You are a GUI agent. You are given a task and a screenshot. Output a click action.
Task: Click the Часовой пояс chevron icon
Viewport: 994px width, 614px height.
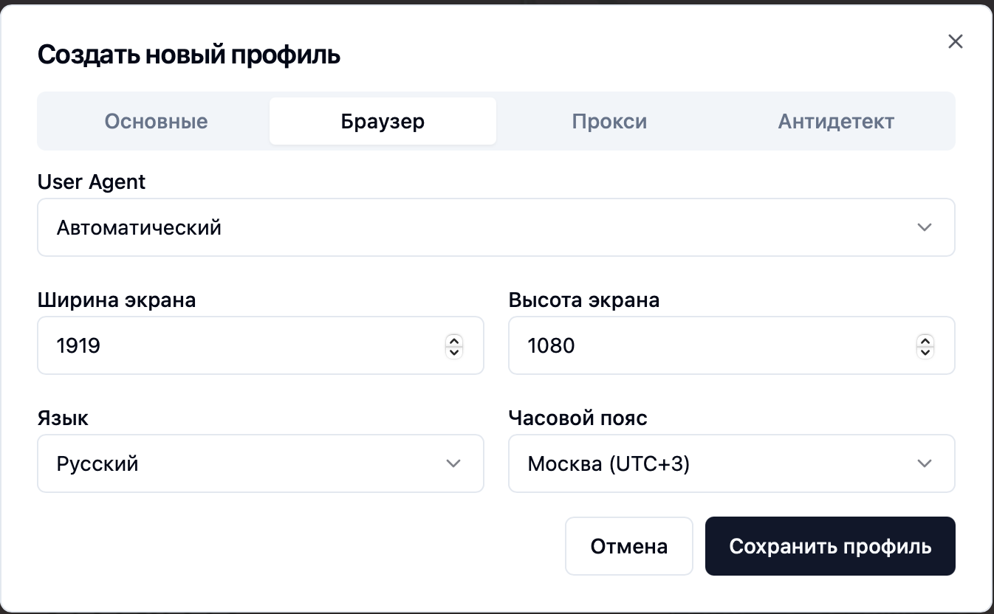(925, 463)
